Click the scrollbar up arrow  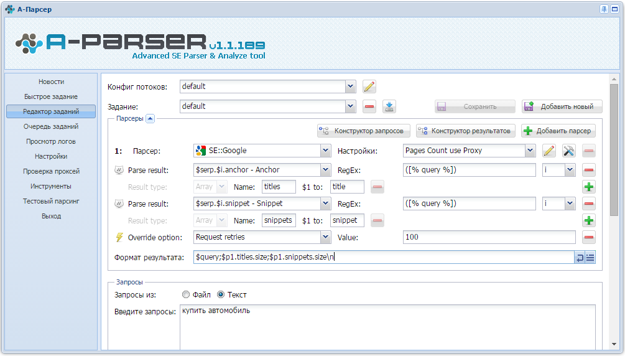click(614, 79)
